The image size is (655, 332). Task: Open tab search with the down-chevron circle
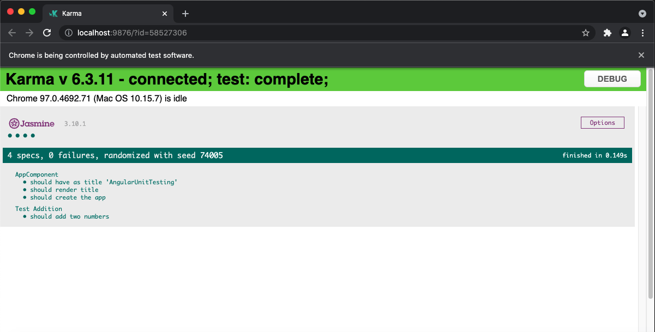click(x=642, y=13)
